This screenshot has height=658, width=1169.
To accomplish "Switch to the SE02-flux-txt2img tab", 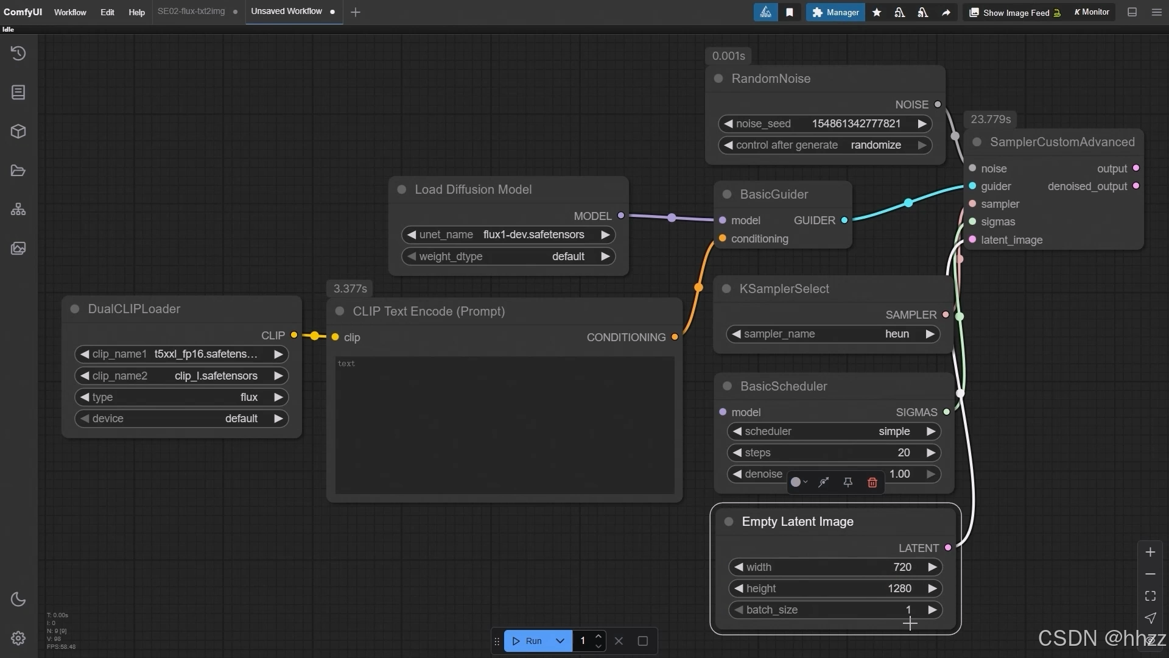I will pyautogui.click(x=191, y=12).
